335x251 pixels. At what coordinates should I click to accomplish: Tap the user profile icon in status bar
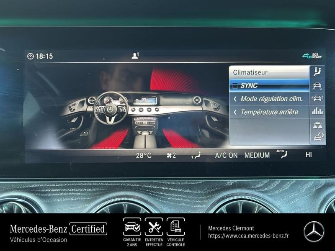point(135,56)
